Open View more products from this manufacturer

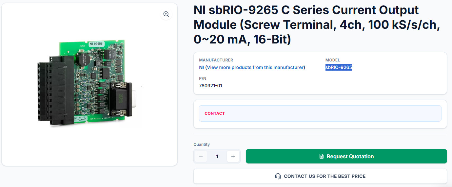tap(255, 67)
